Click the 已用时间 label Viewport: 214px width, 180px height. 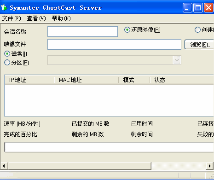tap(142, 124)
